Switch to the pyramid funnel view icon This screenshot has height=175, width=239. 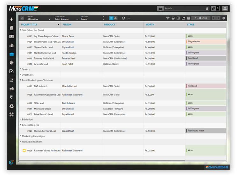(116, 18)
